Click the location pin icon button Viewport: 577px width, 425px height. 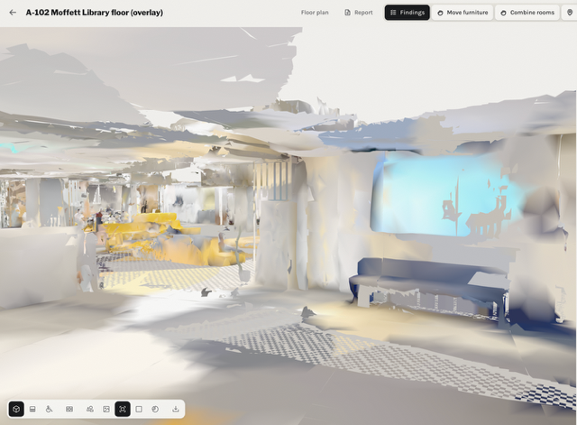pos(569,13)
